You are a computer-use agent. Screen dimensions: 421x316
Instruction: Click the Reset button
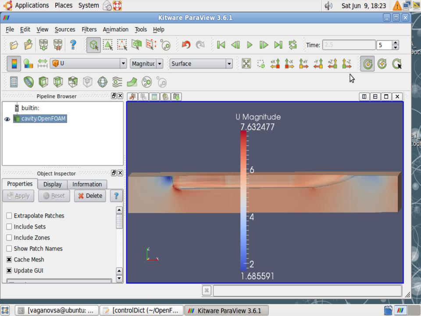[54, 196]
